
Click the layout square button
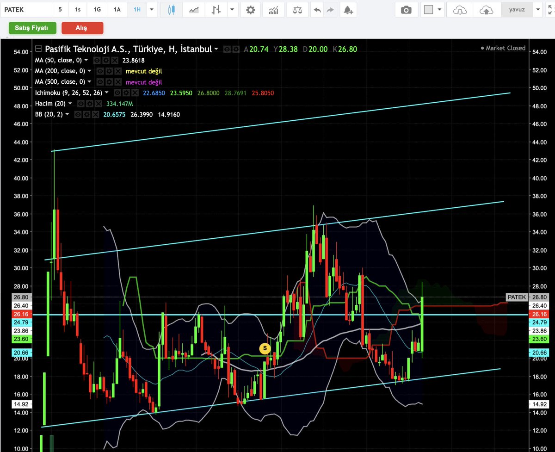tap(428, 10)
